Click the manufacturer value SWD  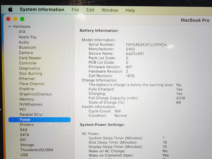click(x=130, y=49)
